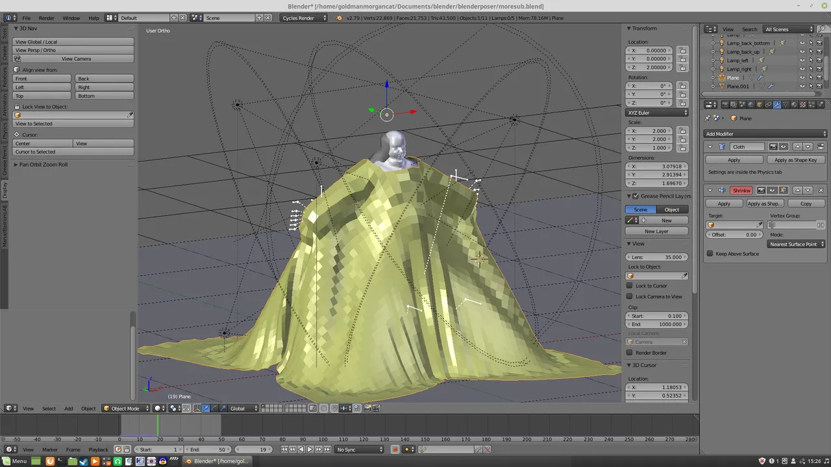This screenshot has width=831, height=467.
Task: Toggle selectability of Lamp_right
Action: [x=811, y=69]
